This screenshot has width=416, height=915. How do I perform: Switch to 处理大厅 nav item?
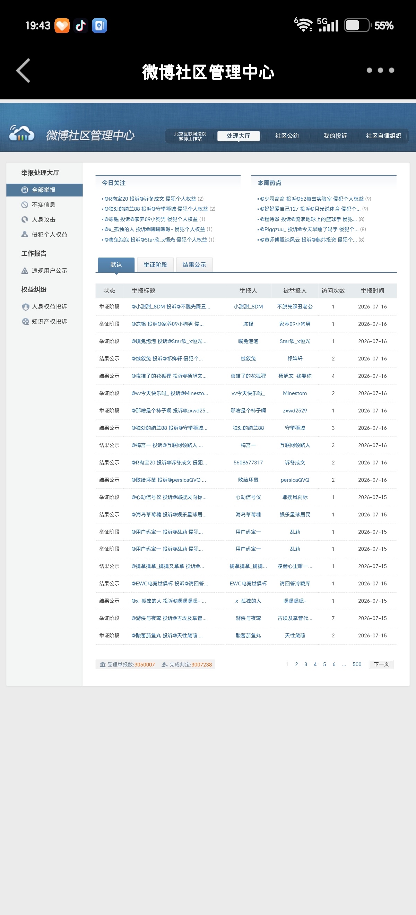(x=239, y=136)
